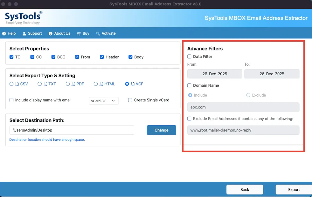Open the Buy menu item
The width and height of the screenshot is (312, 197).
click(x=83, y=33)
